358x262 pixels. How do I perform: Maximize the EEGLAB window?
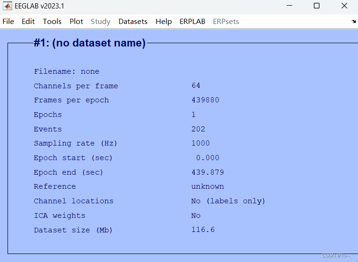(317, 6)
